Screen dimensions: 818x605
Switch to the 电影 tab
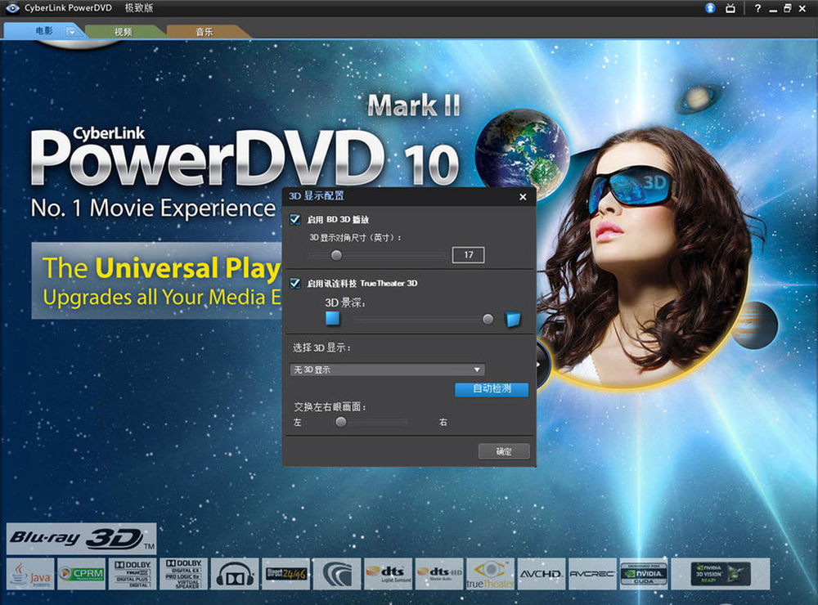click(44, 31)
